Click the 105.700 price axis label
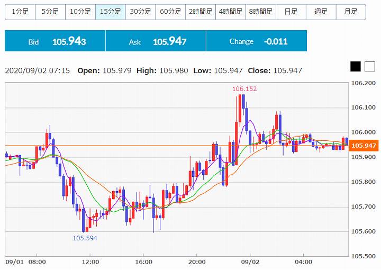 [364, 206]
